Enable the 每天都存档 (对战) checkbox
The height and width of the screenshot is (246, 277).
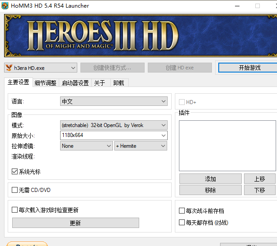pos(182,223)
